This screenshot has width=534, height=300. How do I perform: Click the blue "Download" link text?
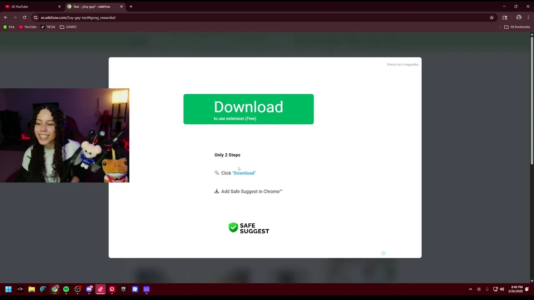coord(244,173)
